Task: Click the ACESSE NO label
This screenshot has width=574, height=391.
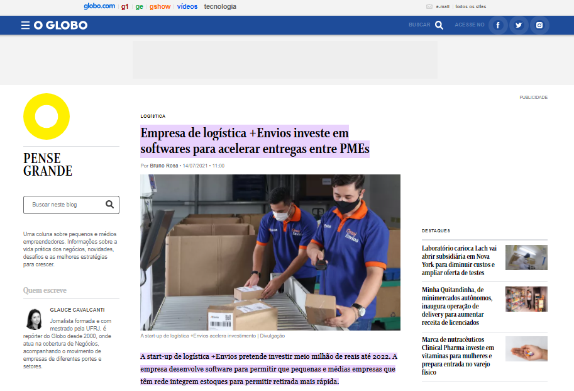Action: tap(469, 25)
